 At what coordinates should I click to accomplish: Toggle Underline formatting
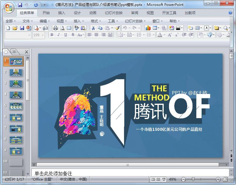pos(66,35)
